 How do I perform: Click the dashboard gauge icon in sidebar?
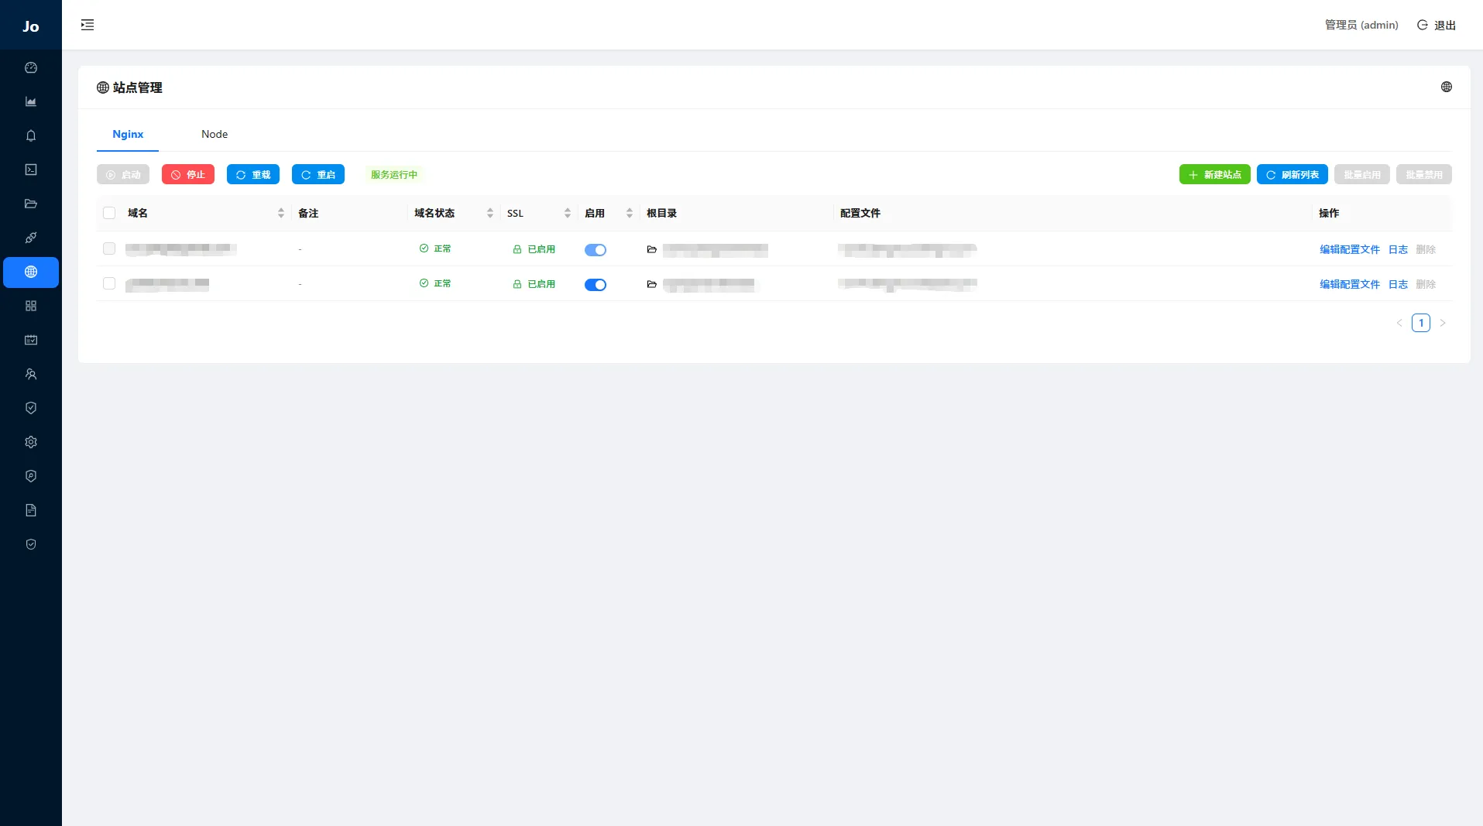tap(31, 68)
